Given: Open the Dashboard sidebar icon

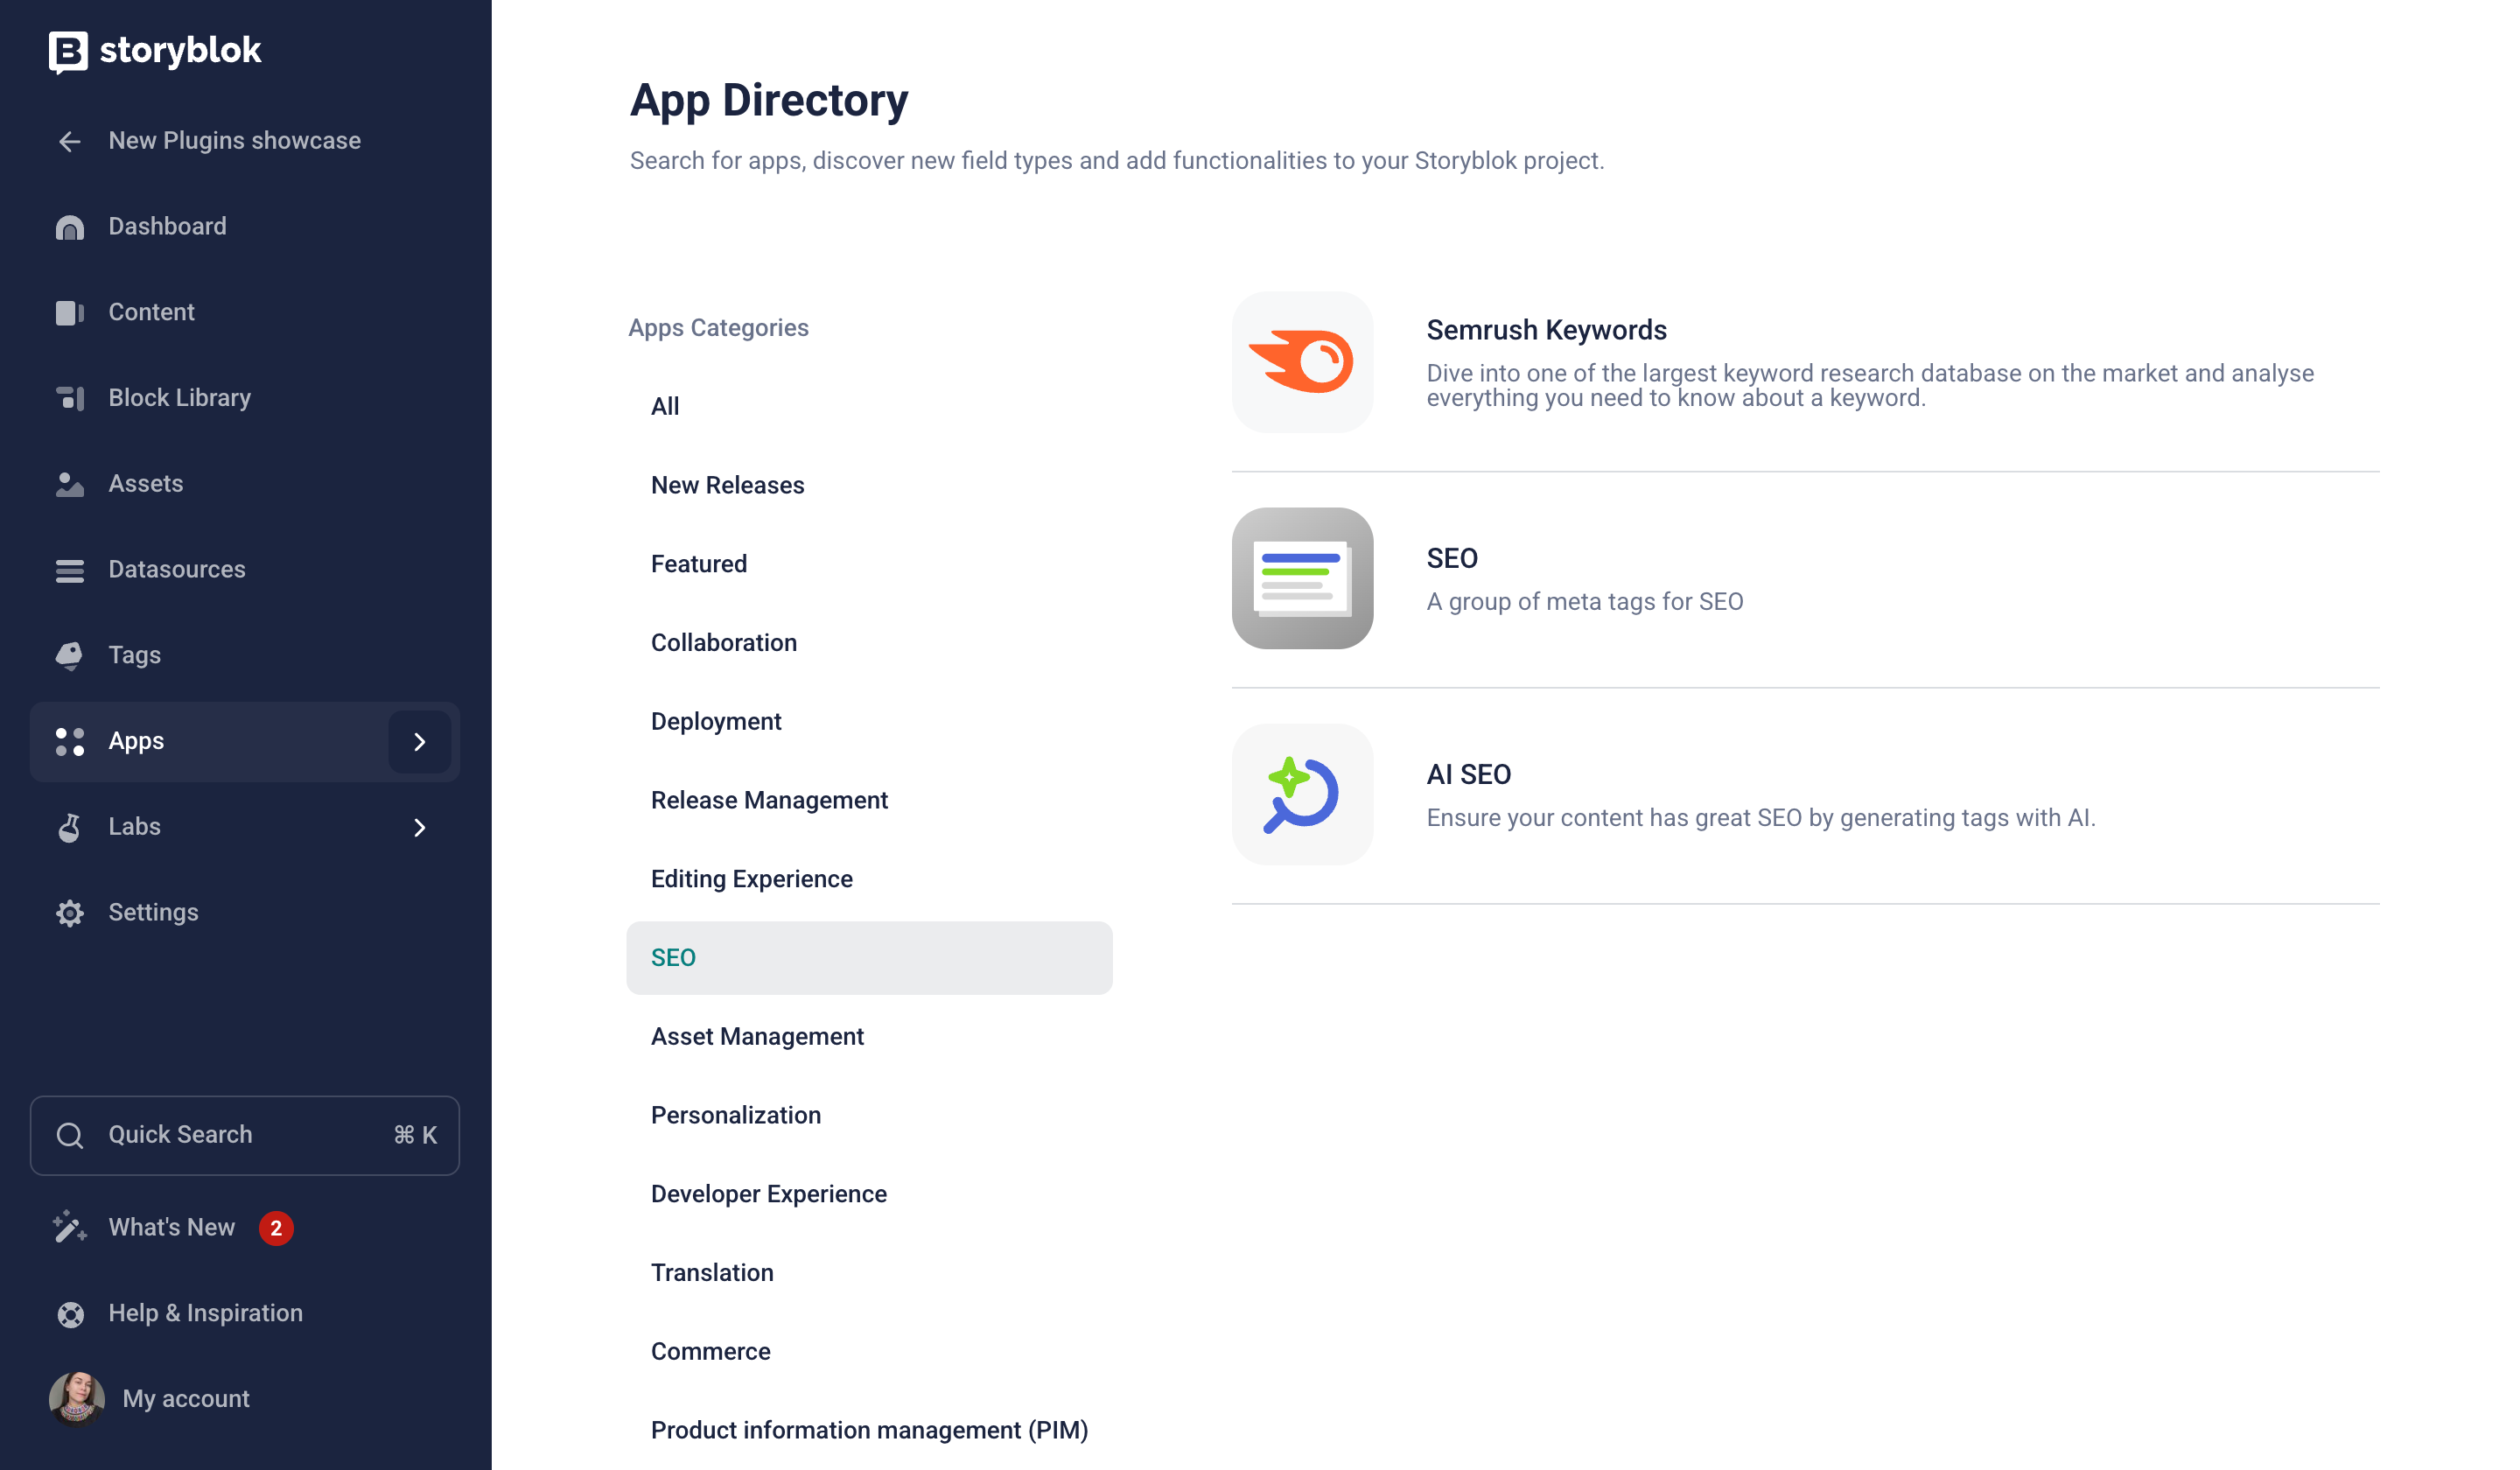Looking at the screenshot, I should click(x=69, y=227).
